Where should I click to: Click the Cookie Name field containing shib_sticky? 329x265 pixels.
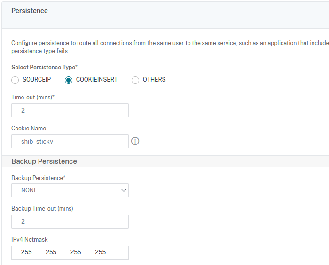click(70, 141)
